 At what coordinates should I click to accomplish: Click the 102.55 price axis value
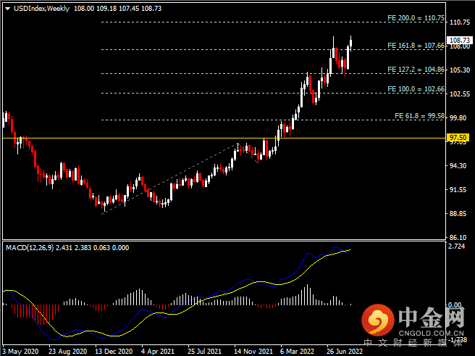[460, 94]
